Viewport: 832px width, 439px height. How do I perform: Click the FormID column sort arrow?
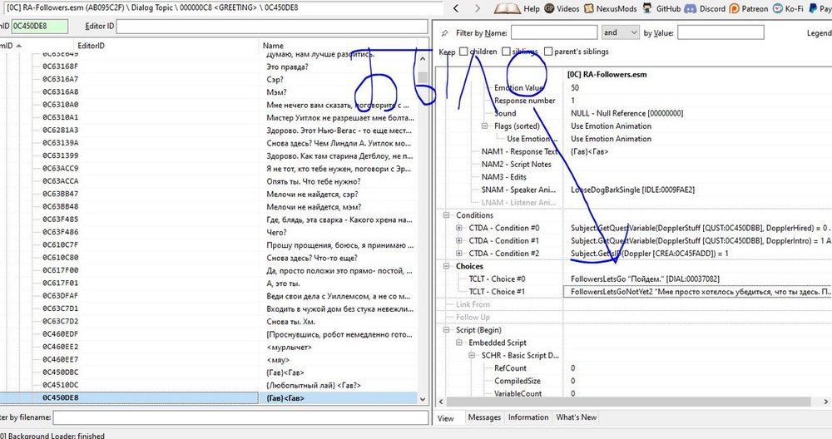click(x=19, y=46)
